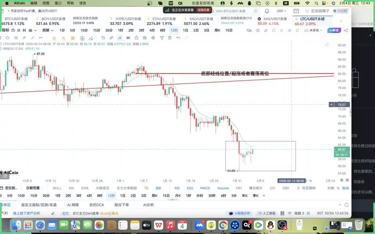Delete drawings with trash icon
Image resolution: width=375 pixels, height=234 pixels.
[170, 38]
